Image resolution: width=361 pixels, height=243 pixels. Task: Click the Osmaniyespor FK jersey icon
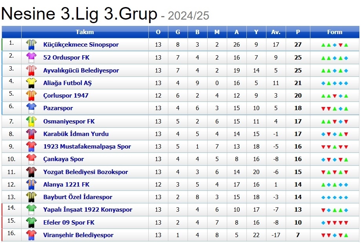(x=31, y=121)
